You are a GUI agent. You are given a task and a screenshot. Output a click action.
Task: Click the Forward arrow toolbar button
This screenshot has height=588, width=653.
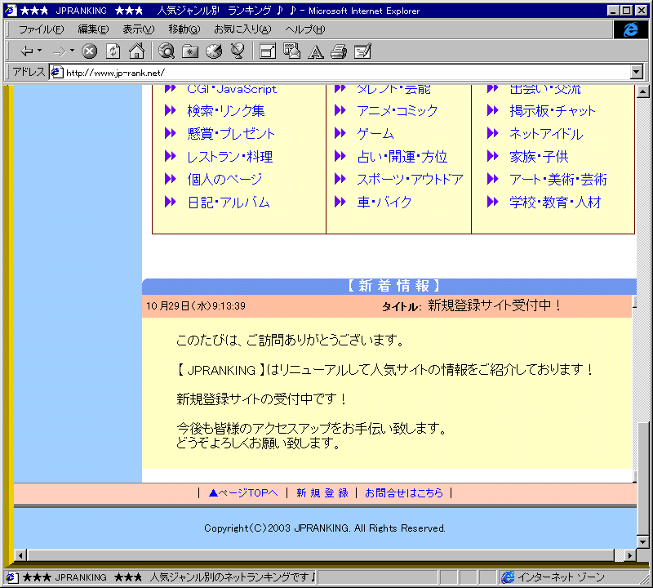pos(60,51)
